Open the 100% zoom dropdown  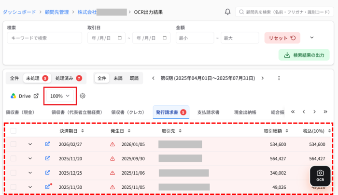[60, 96]
